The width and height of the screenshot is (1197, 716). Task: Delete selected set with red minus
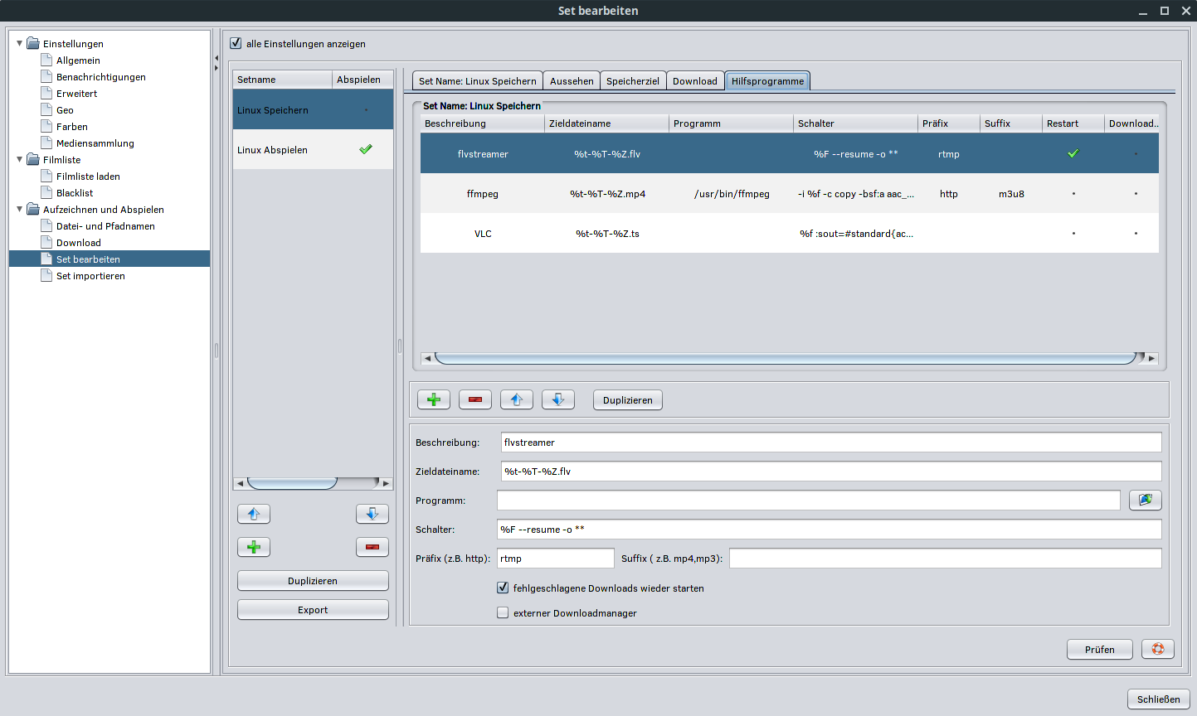click(x=372, y=547)
